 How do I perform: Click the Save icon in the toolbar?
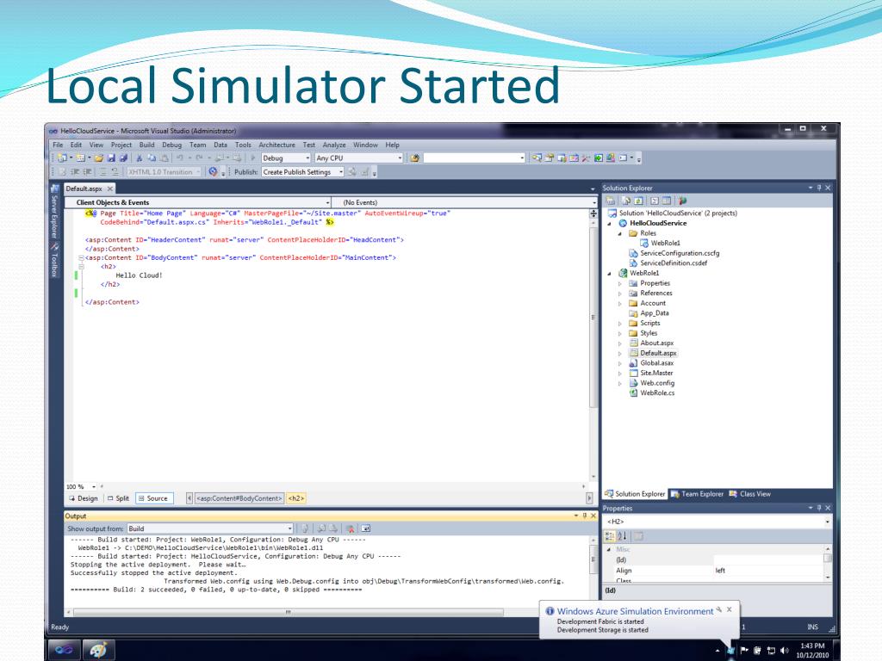[111, 158]
